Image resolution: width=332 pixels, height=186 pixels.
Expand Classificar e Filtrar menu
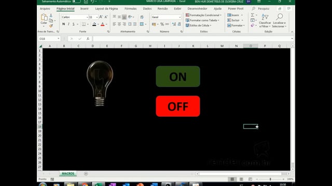click(265, 21)
